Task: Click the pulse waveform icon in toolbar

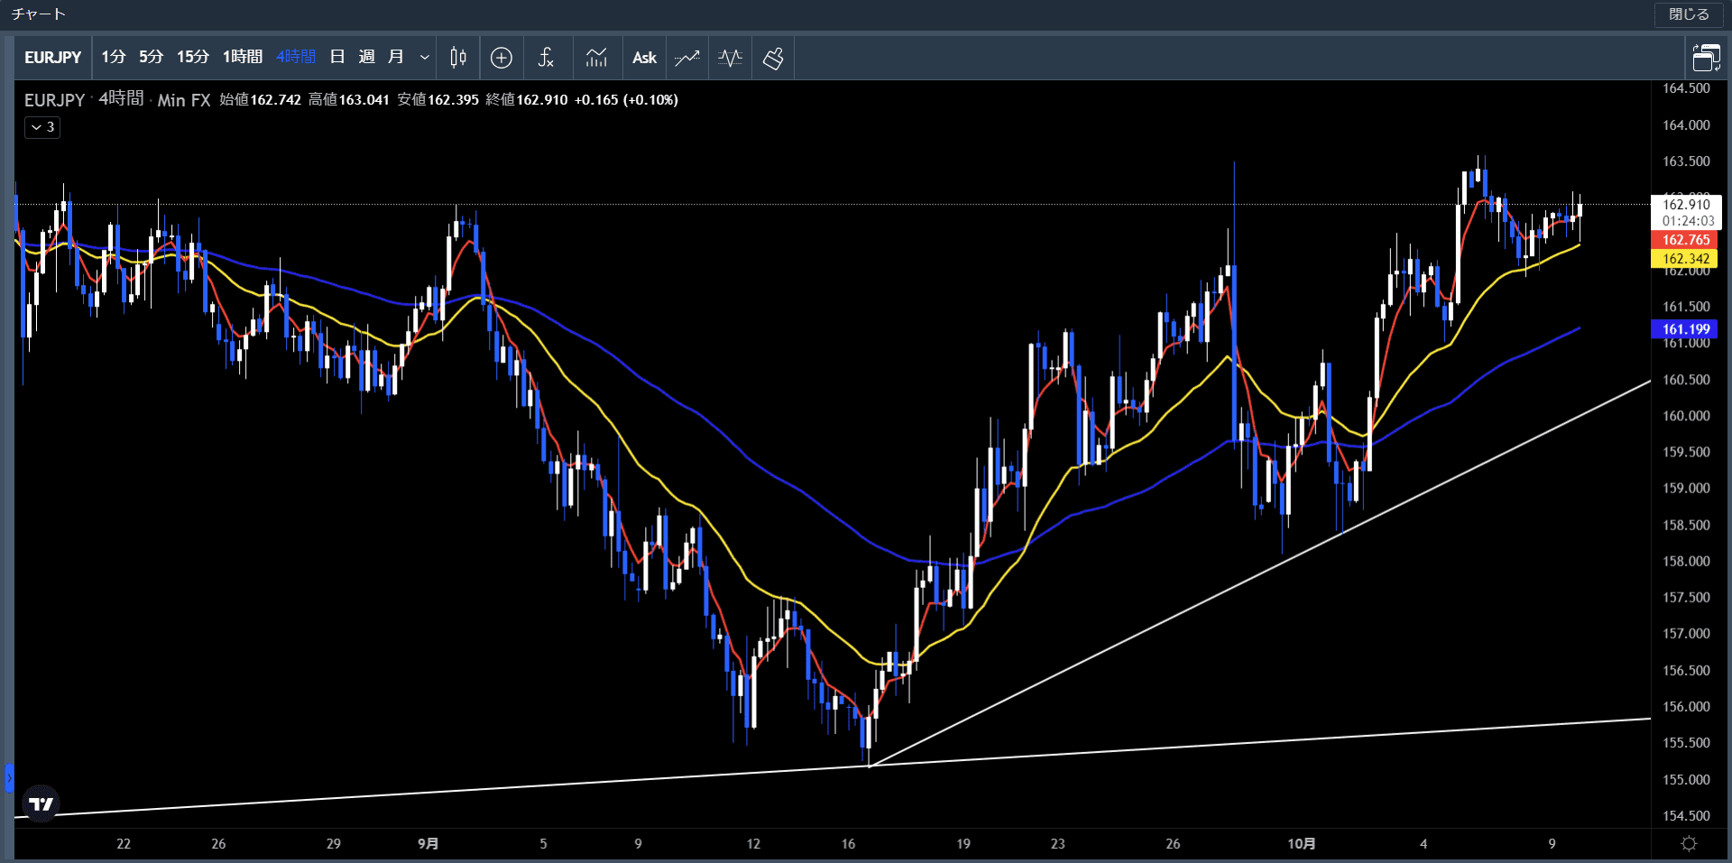Action: tap(731, 58)
